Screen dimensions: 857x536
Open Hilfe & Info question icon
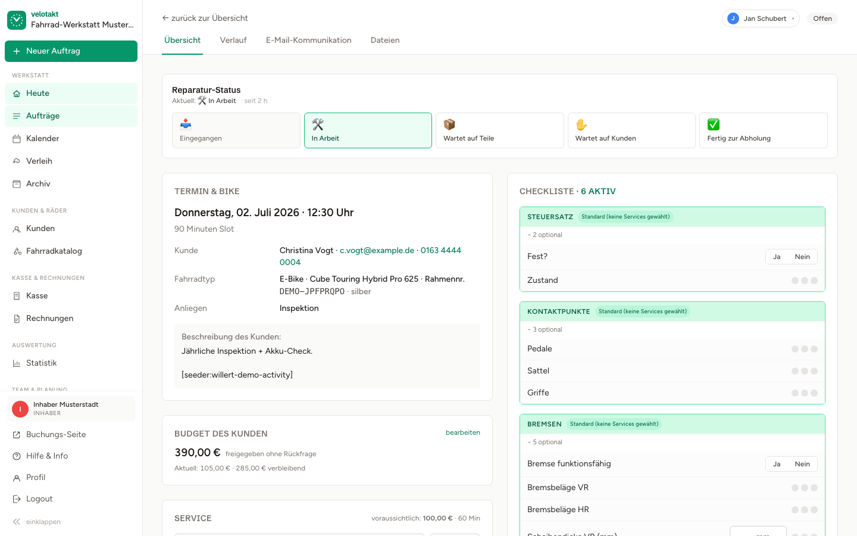(17, 456)
